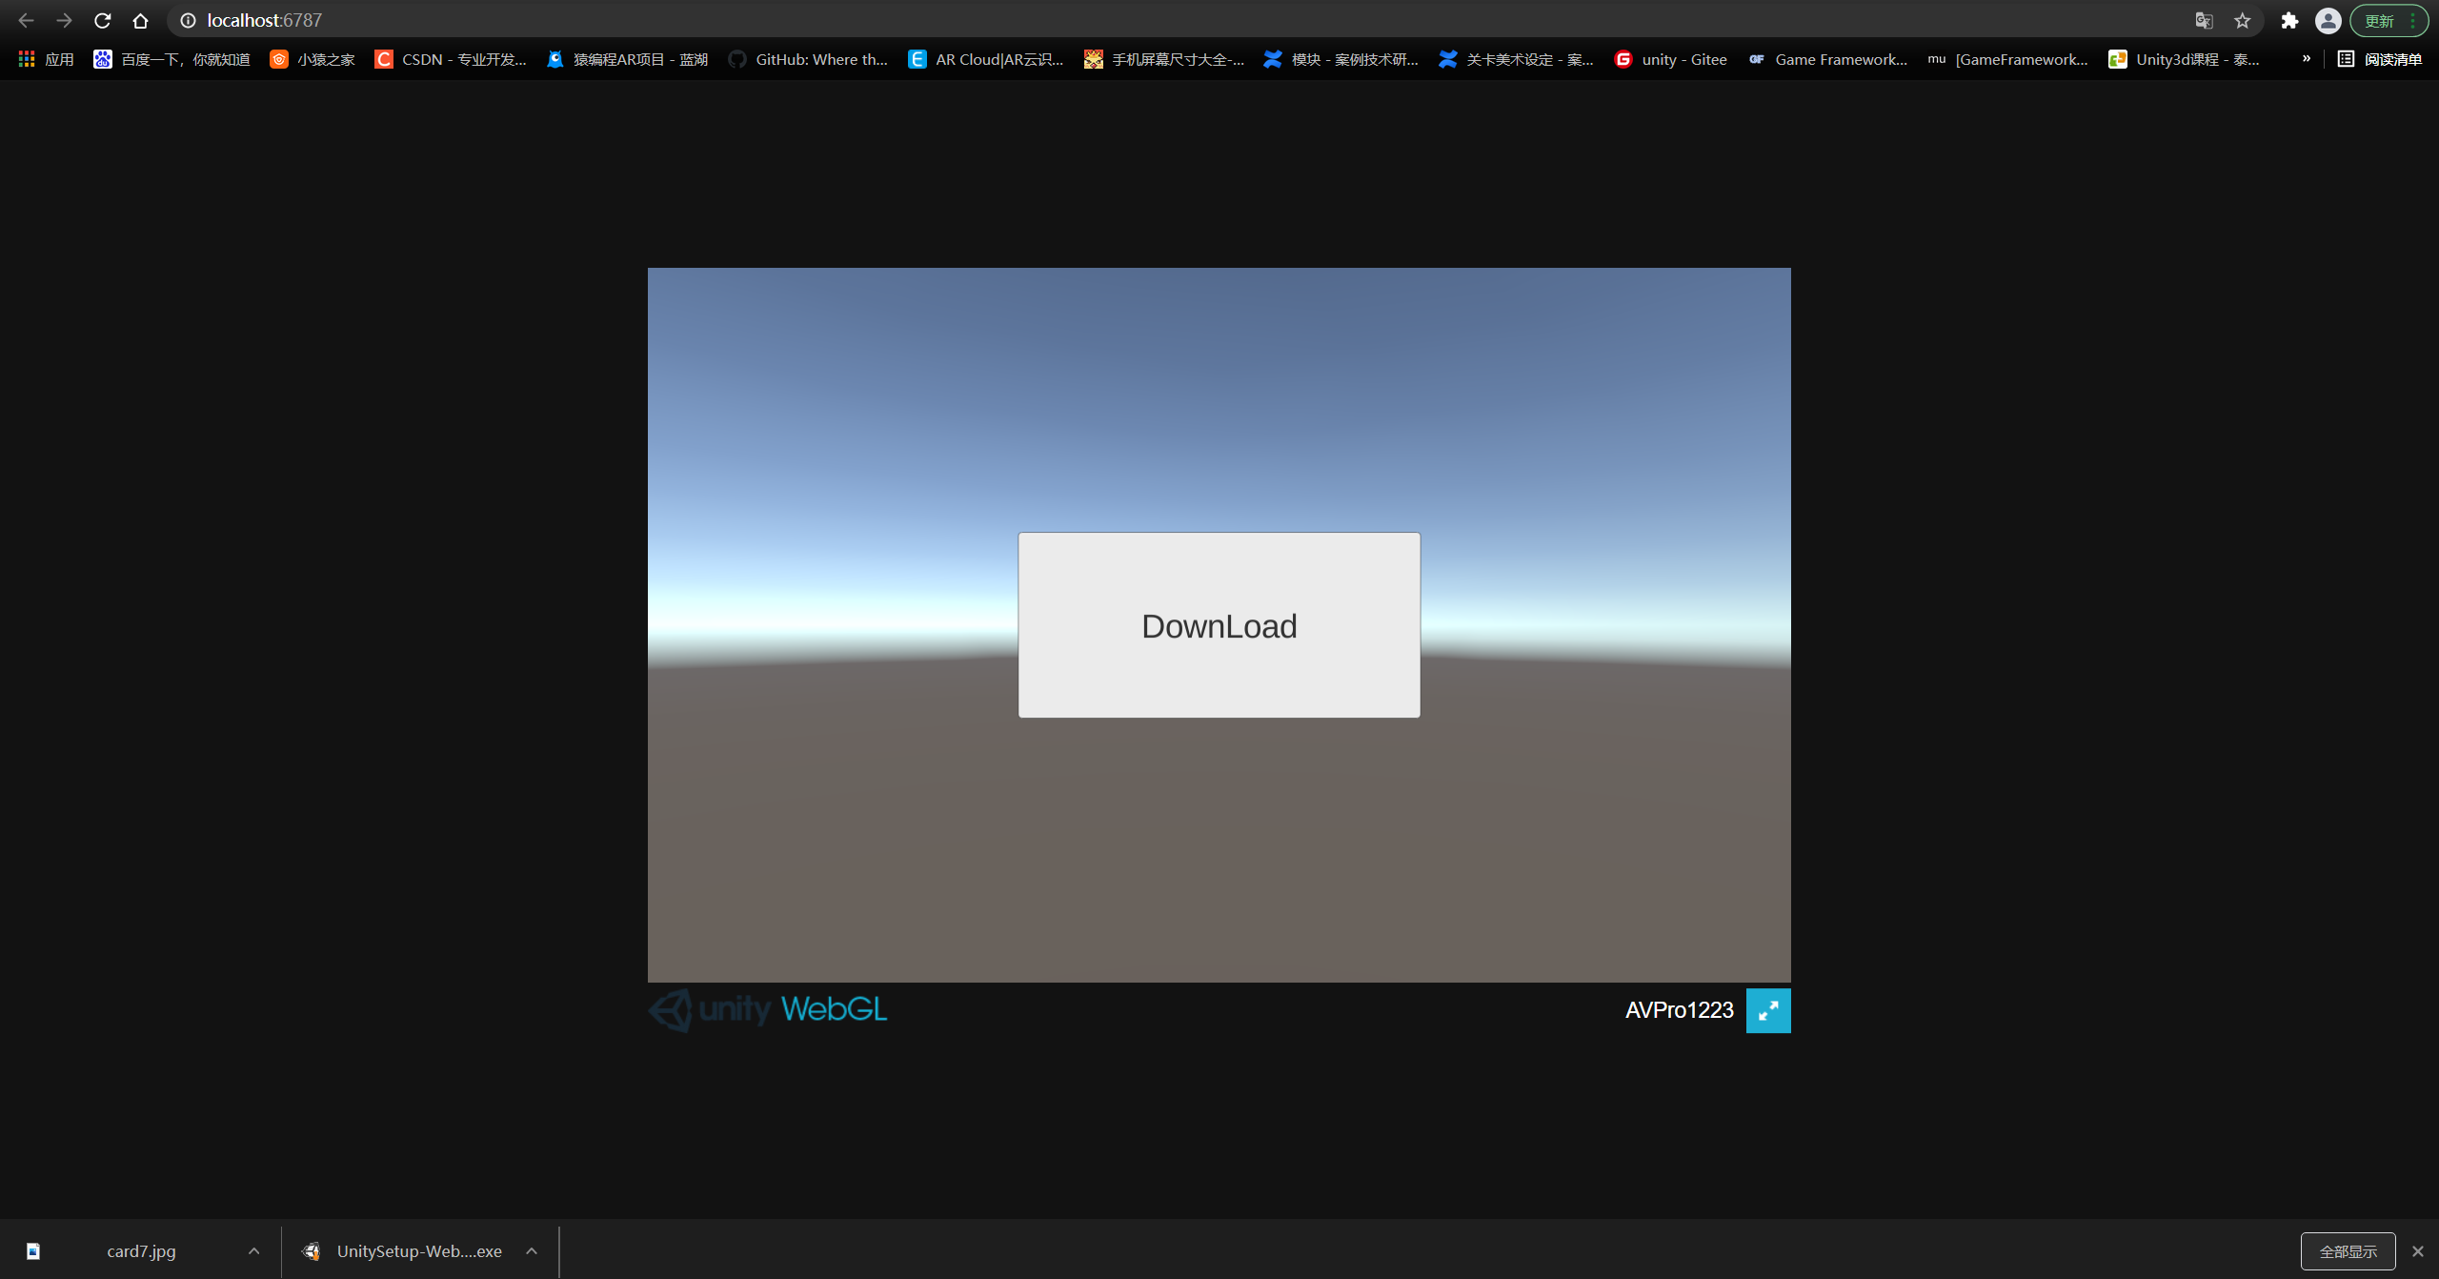Expand the card7.jpg download options

(x=253, y=1250)
